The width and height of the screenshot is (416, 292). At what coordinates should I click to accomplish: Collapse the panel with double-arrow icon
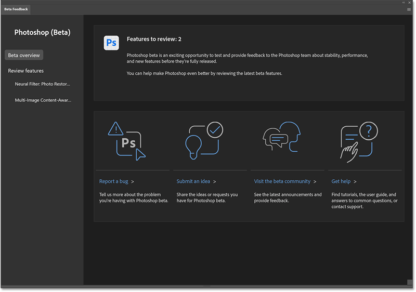[402, 3]
